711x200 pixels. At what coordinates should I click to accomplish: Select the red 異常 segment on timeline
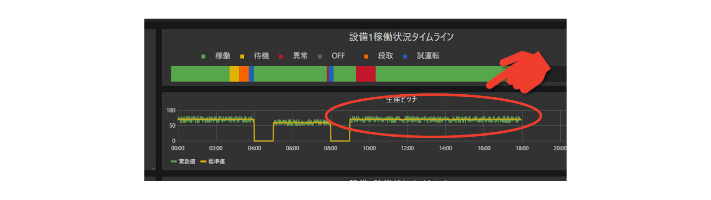point(366,74)
